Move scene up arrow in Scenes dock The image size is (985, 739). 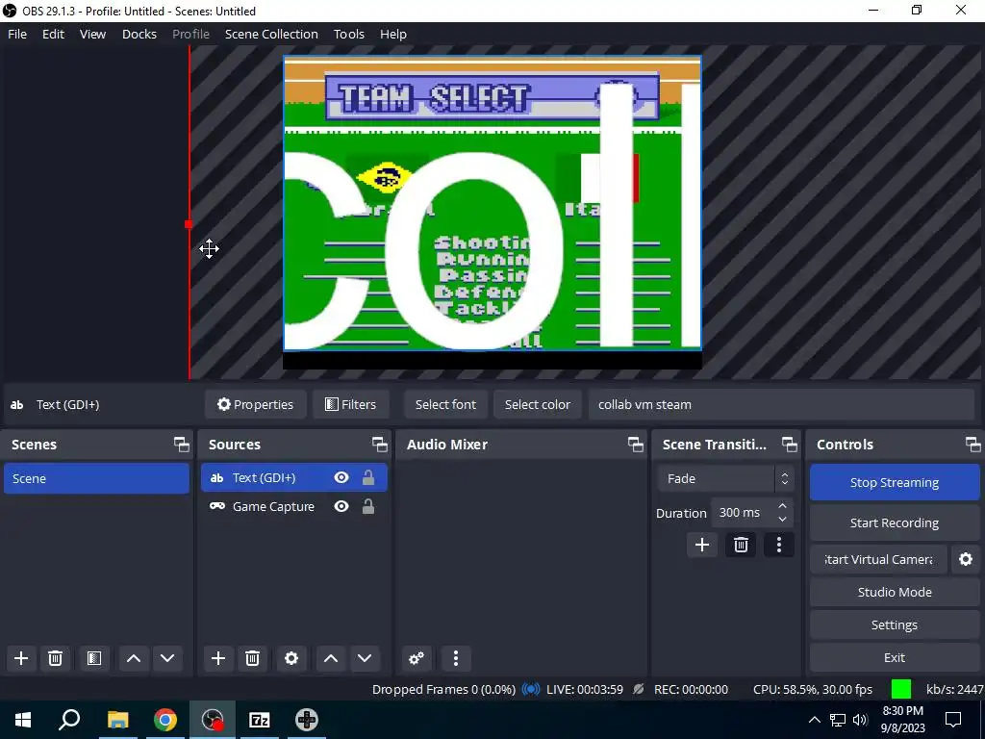pos(133,658)
